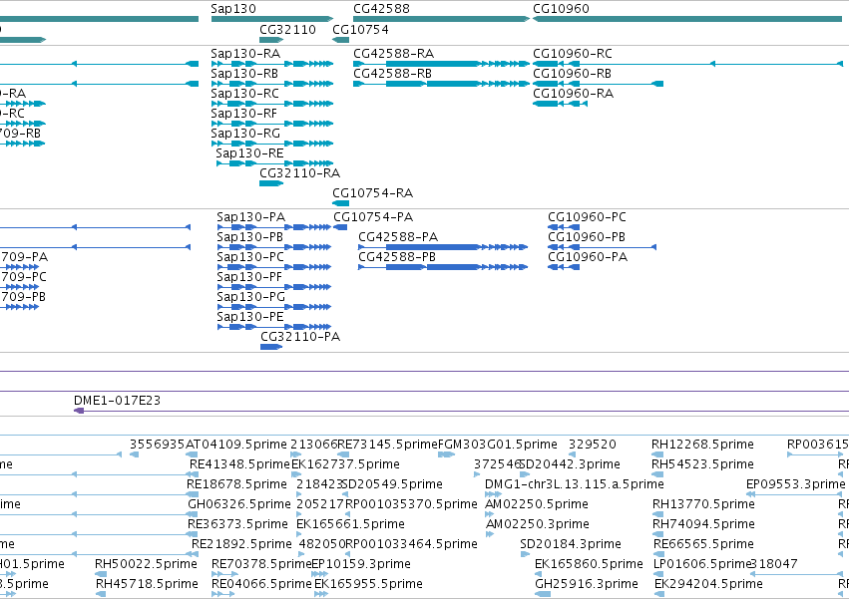
Task: Select transcript CG10960-RA
Action: point(561,104)
